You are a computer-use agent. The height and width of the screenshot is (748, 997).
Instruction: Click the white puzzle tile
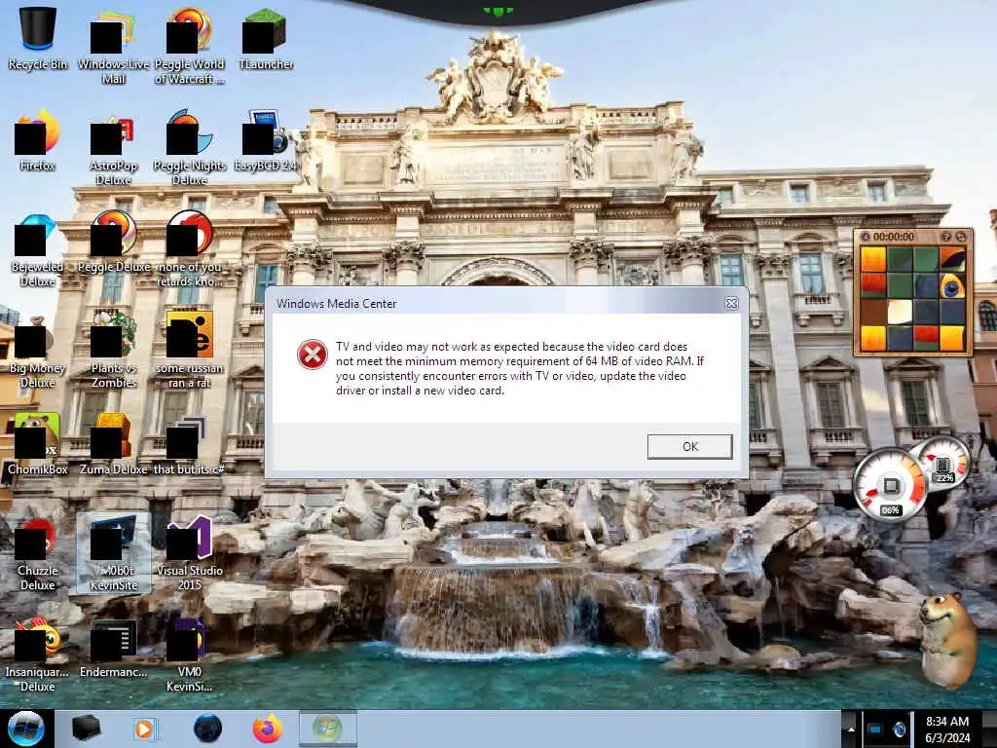coord(900,313)
